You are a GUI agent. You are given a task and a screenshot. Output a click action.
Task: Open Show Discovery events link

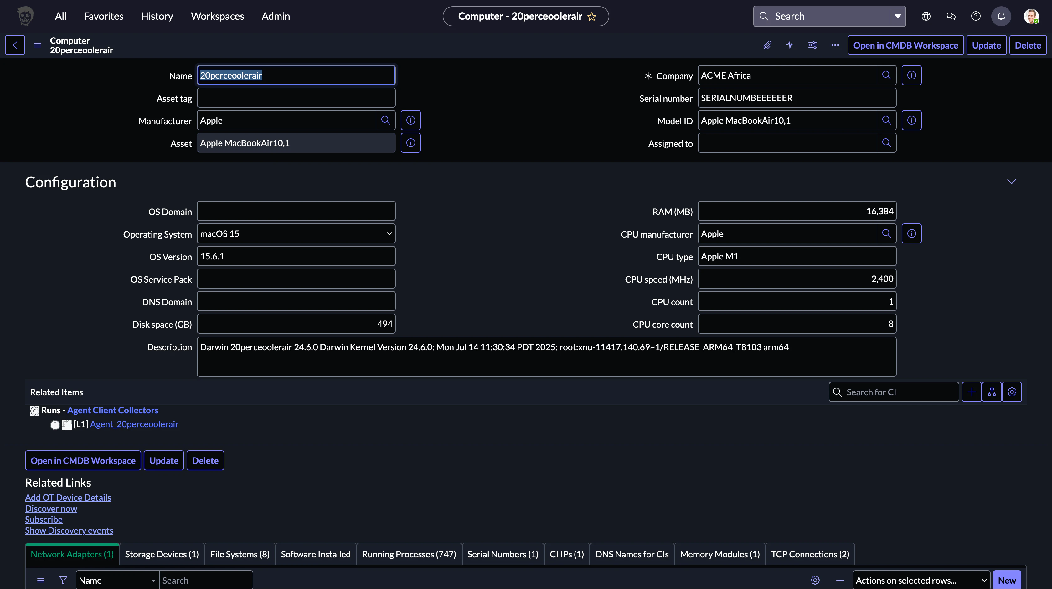(69, 530)
